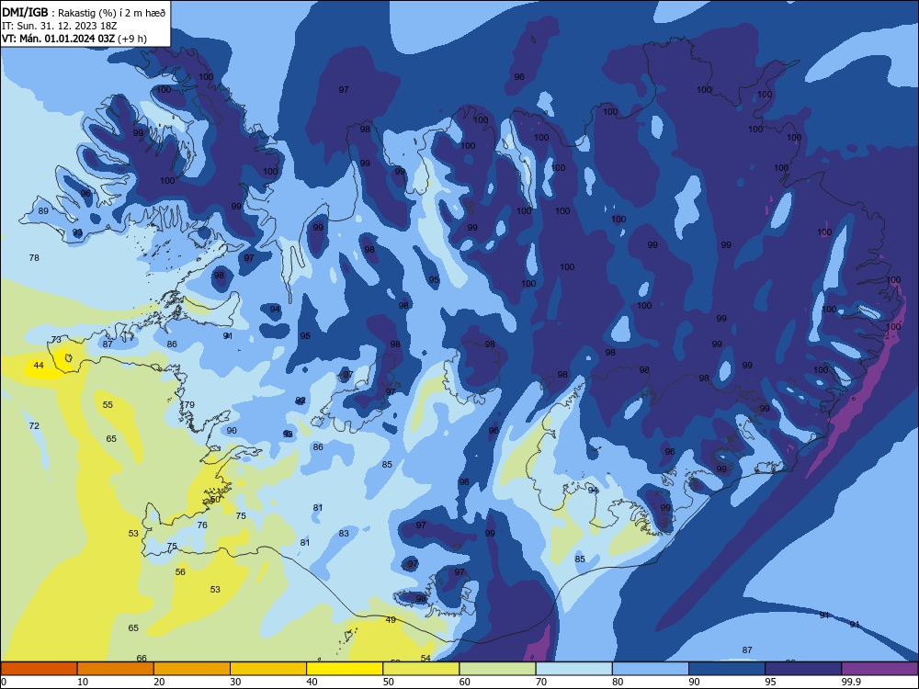
Task: Select the 80–90 light blue legend swatch
Action: click(x=651, y=669)
